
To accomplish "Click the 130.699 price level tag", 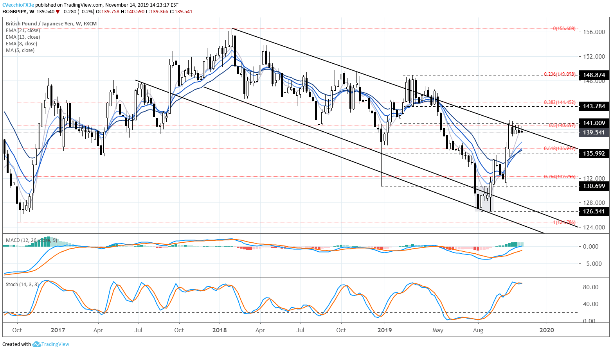I will pyautogui.click(x=594, y=186).
